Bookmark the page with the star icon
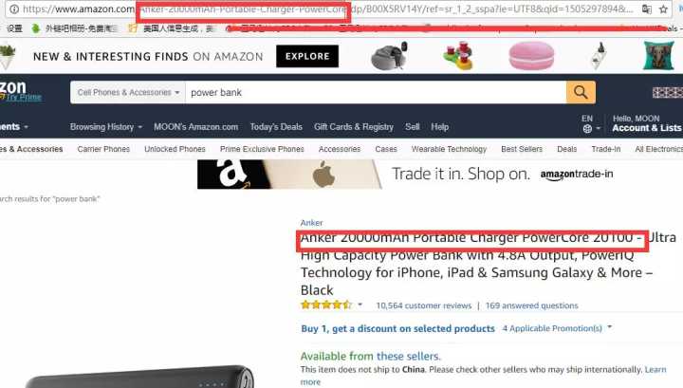 (663, 9)
